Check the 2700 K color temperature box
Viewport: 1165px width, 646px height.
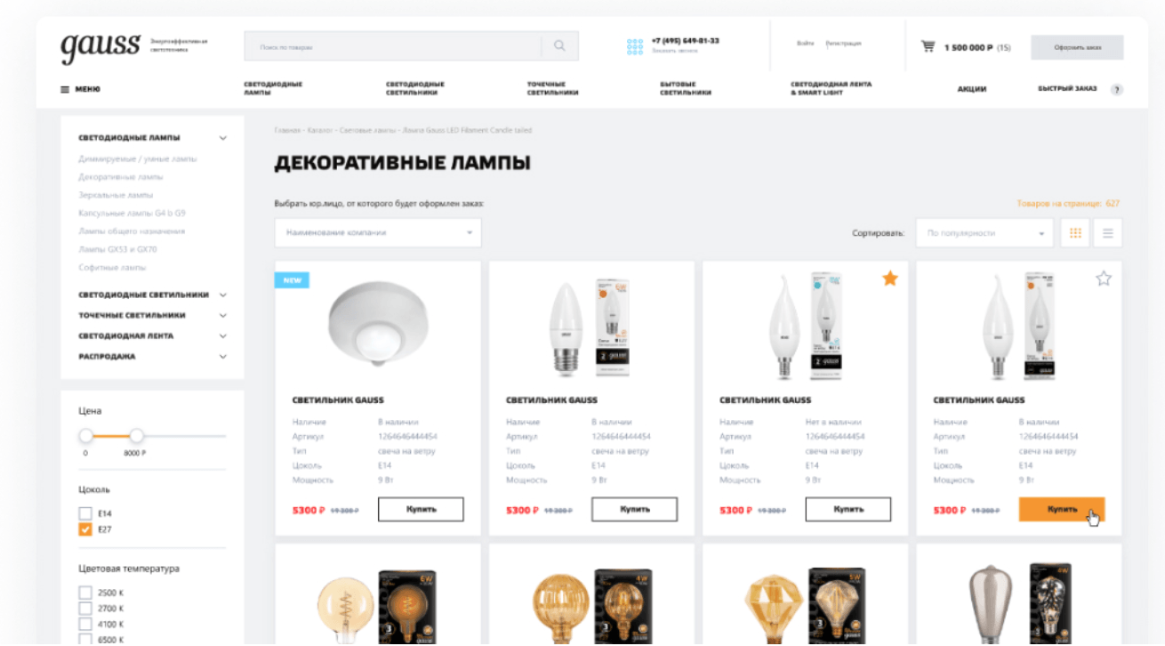(x=85, y=609)
